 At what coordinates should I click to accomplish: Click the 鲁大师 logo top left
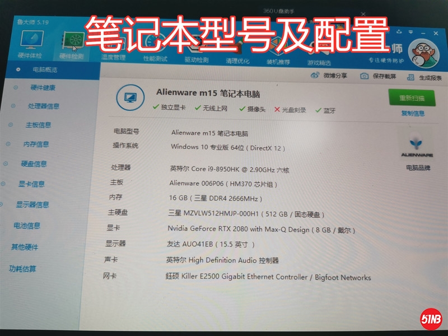coord(26,22)
